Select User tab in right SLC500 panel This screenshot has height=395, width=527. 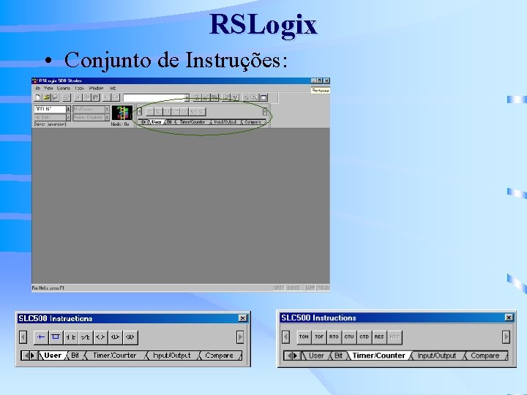(x=316, y=355)
